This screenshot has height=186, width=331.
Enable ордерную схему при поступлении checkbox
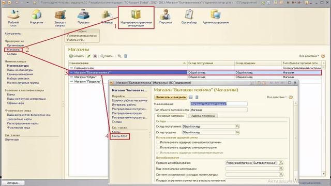click(158, 143)
